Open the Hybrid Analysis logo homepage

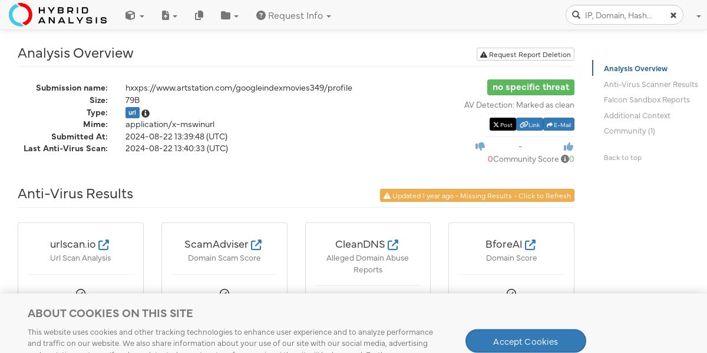click(x=58, y=15)
